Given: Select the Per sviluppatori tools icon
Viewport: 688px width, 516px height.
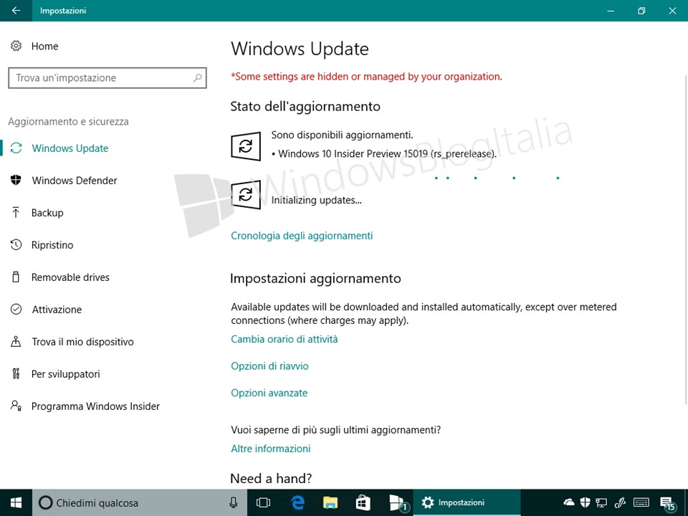Looking at the screenshot, I should 16,374.
